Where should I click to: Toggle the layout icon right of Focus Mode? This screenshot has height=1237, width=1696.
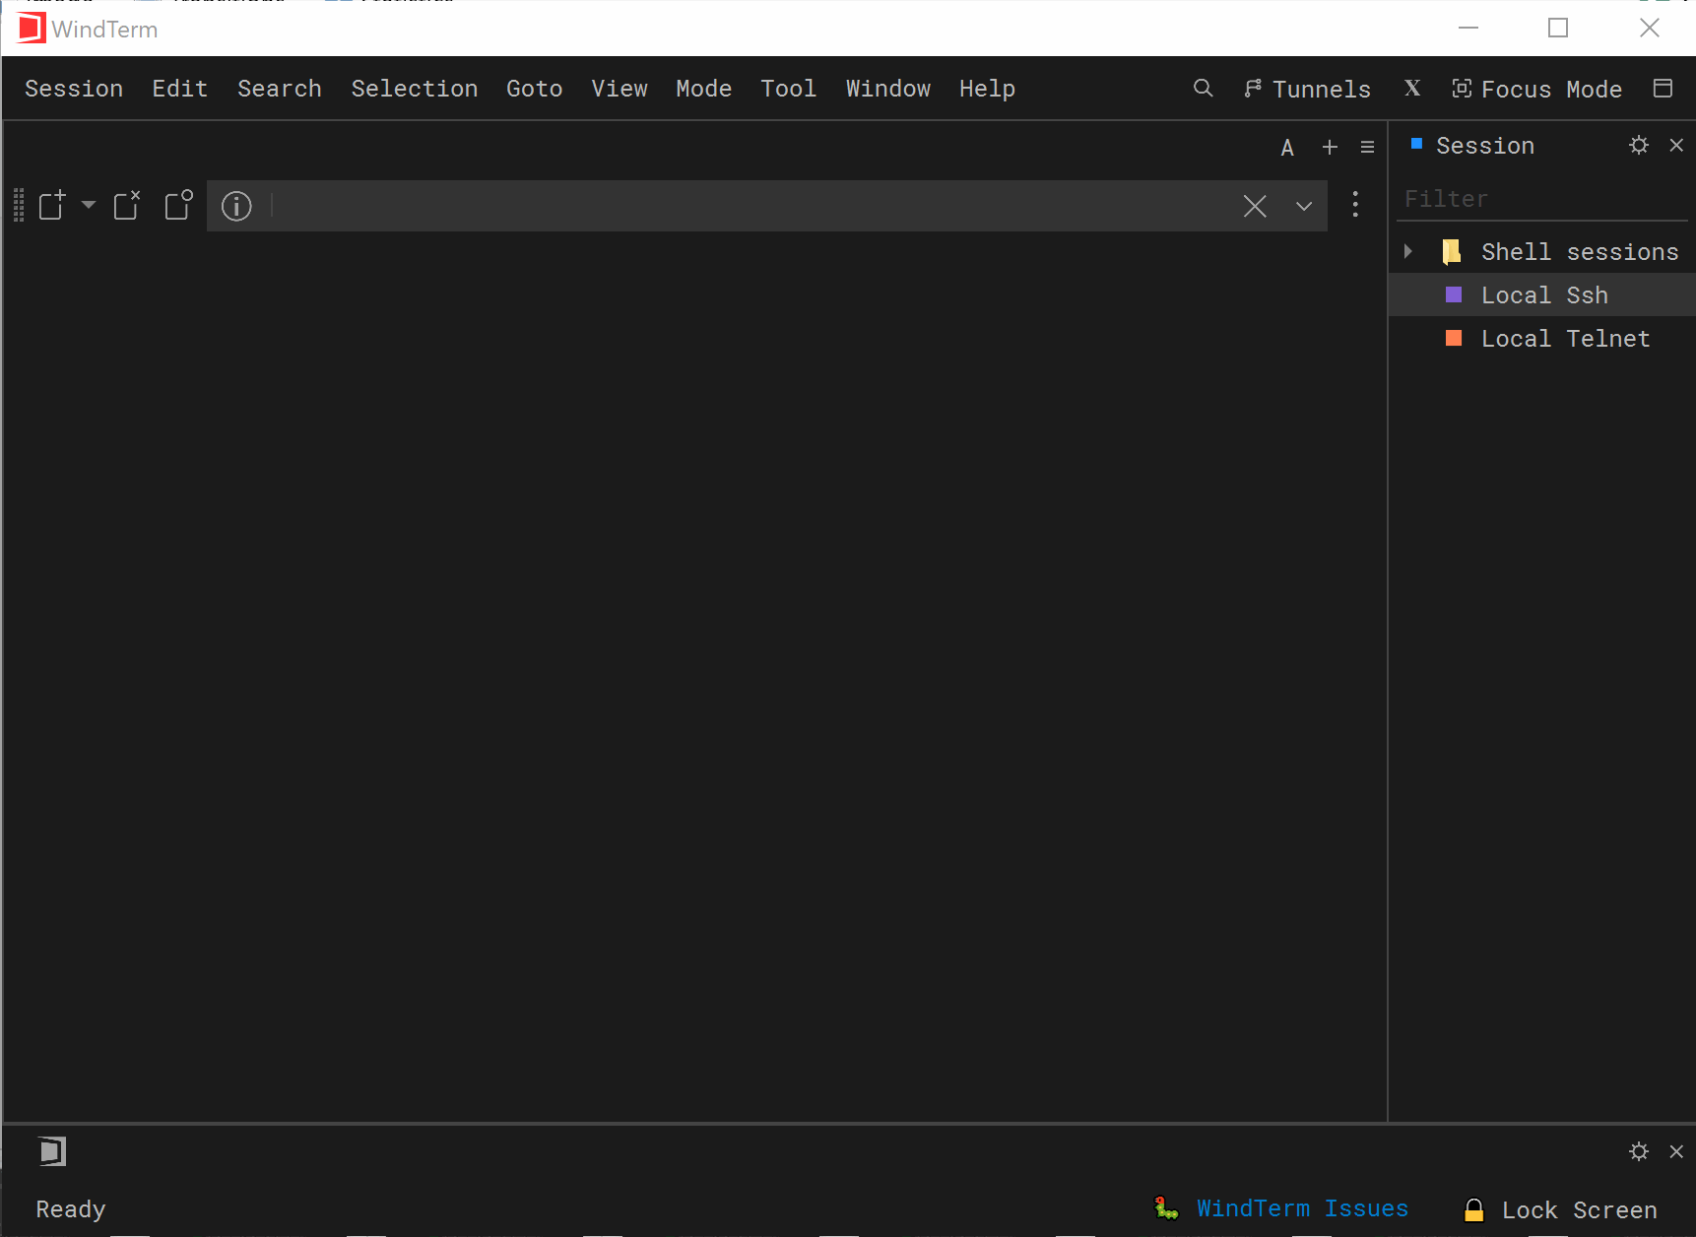(x=1663, y=89)
